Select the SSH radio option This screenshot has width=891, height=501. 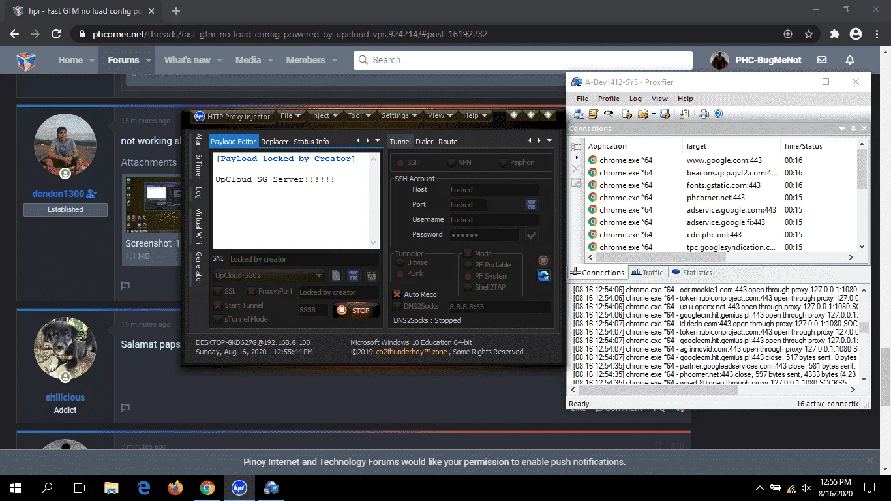(399, 162)
